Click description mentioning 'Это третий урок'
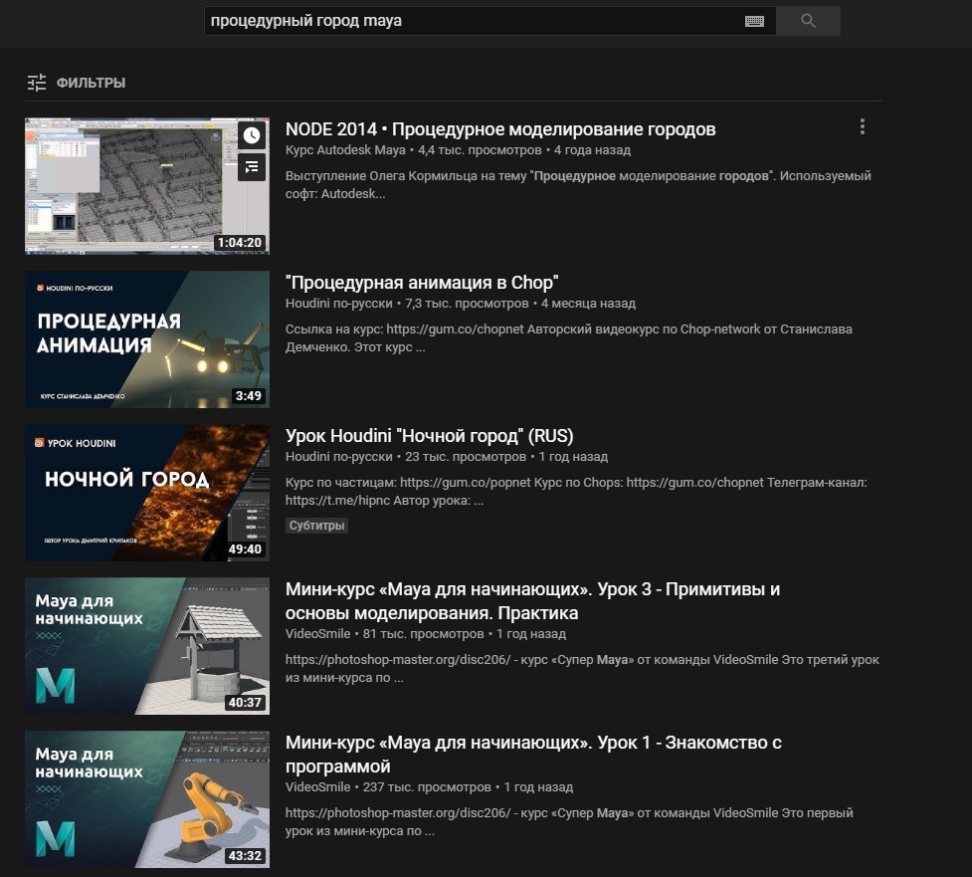Image resolution: width=972 pixels, height=877 pixels. pos(582,669)
